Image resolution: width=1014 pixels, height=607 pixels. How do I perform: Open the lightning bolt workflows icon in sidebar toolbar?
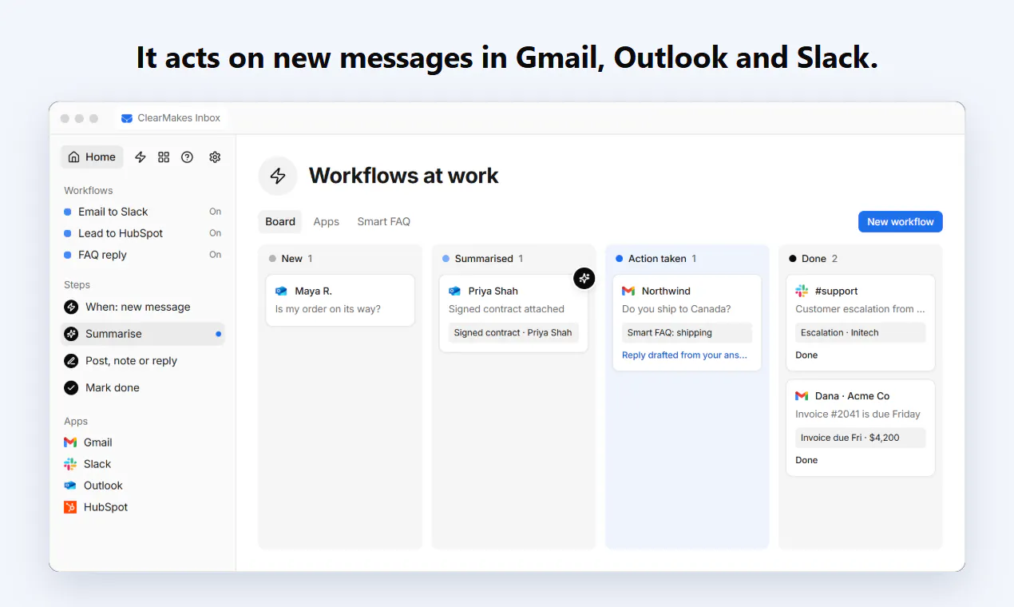point(141,157)
